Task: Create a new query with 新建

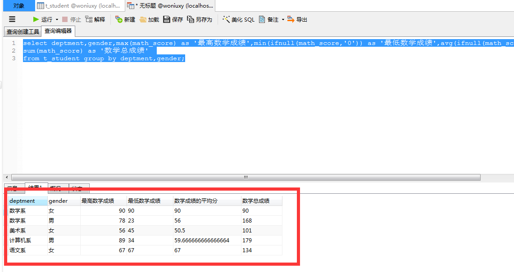Action: [x=125, y=19]
